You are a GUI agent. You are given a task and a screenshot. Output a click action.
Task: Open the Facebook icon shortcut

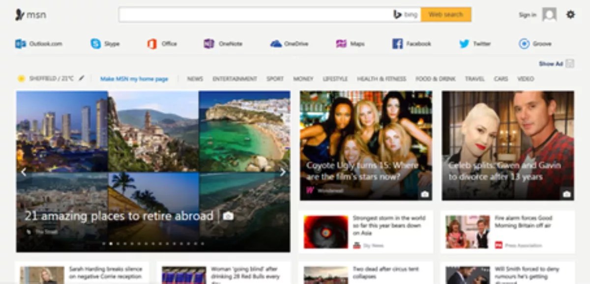(x=397, y=44)
